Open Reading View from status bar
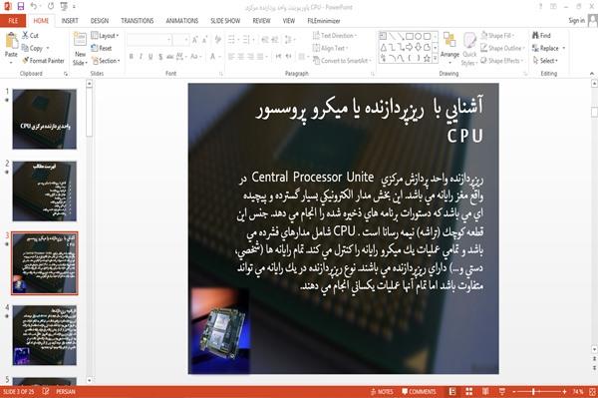 (485, 391)
